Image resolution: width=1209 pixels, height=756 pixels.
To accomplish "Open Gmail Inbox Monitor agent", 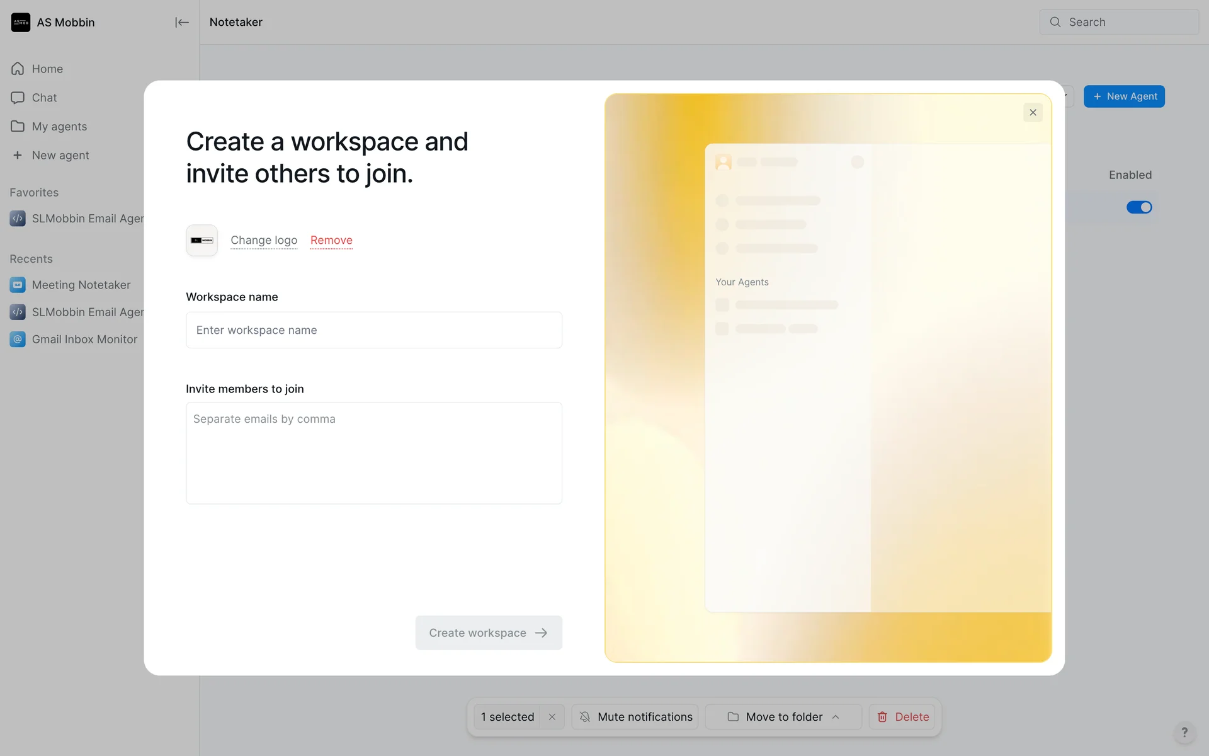I will coord(84,340).
